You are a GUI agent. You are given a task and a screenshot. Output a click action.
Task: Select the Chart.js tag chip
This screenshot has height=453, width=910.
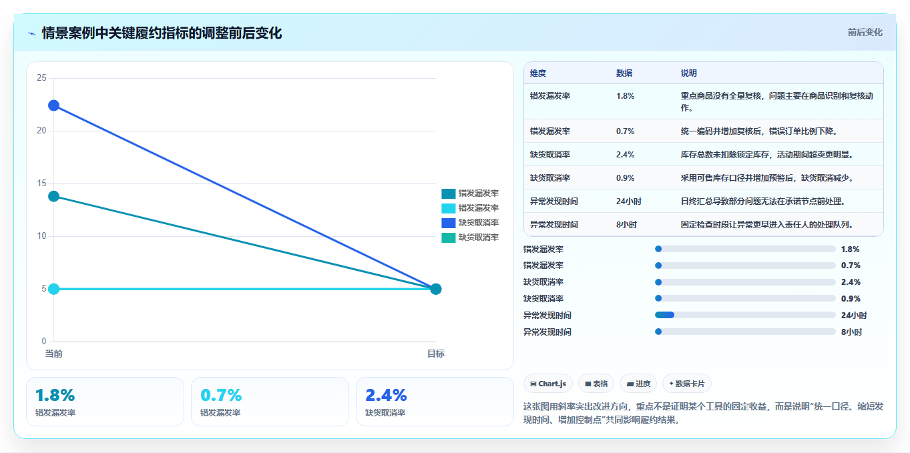pos(548,384)
